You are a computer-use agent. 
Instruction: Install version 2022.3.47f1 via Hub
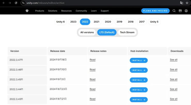139,60
